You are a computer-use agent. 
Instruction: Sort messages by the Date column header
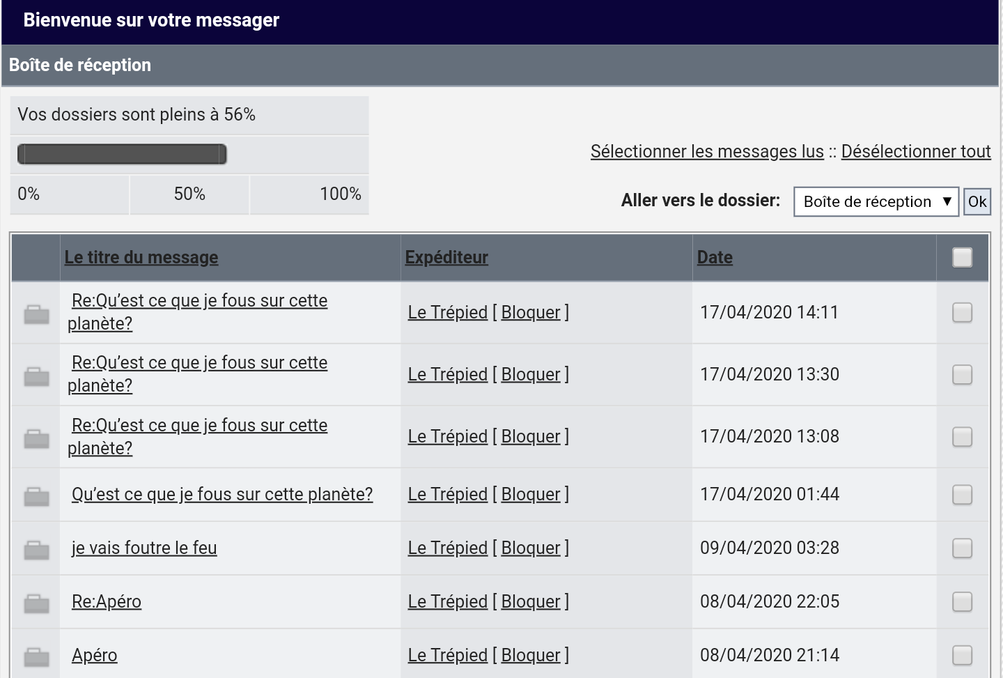coord(715,257)
